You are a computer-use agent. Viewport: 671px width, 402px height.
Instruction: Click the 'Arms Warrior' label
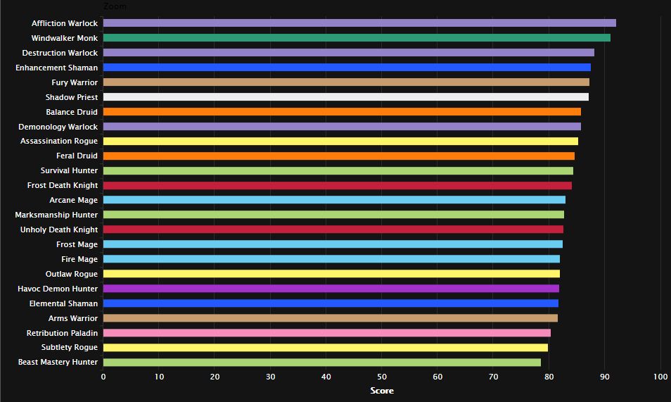[x=73, y=318]
